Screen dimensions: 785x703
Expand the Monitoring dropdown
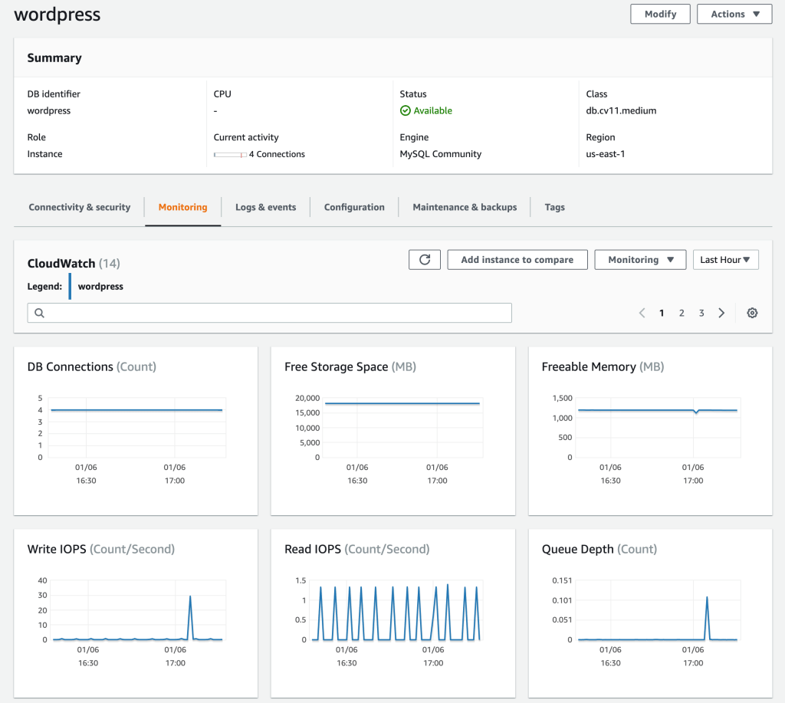click(640, 260)
